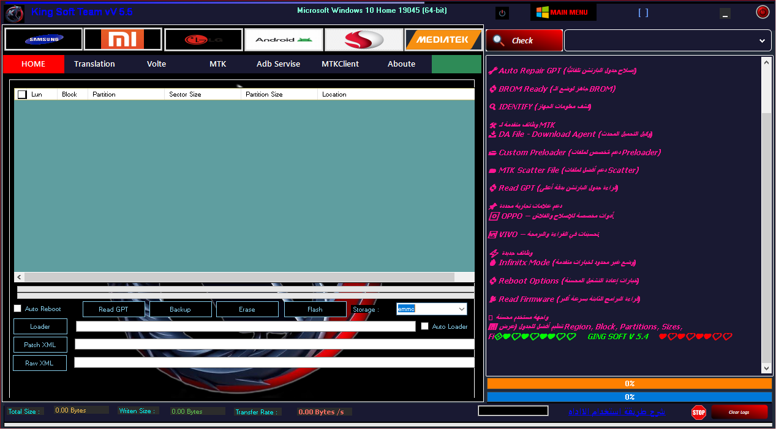Sort by the Block column header
The width and height of the screenshot is (776, 429).
click(73, 95)
